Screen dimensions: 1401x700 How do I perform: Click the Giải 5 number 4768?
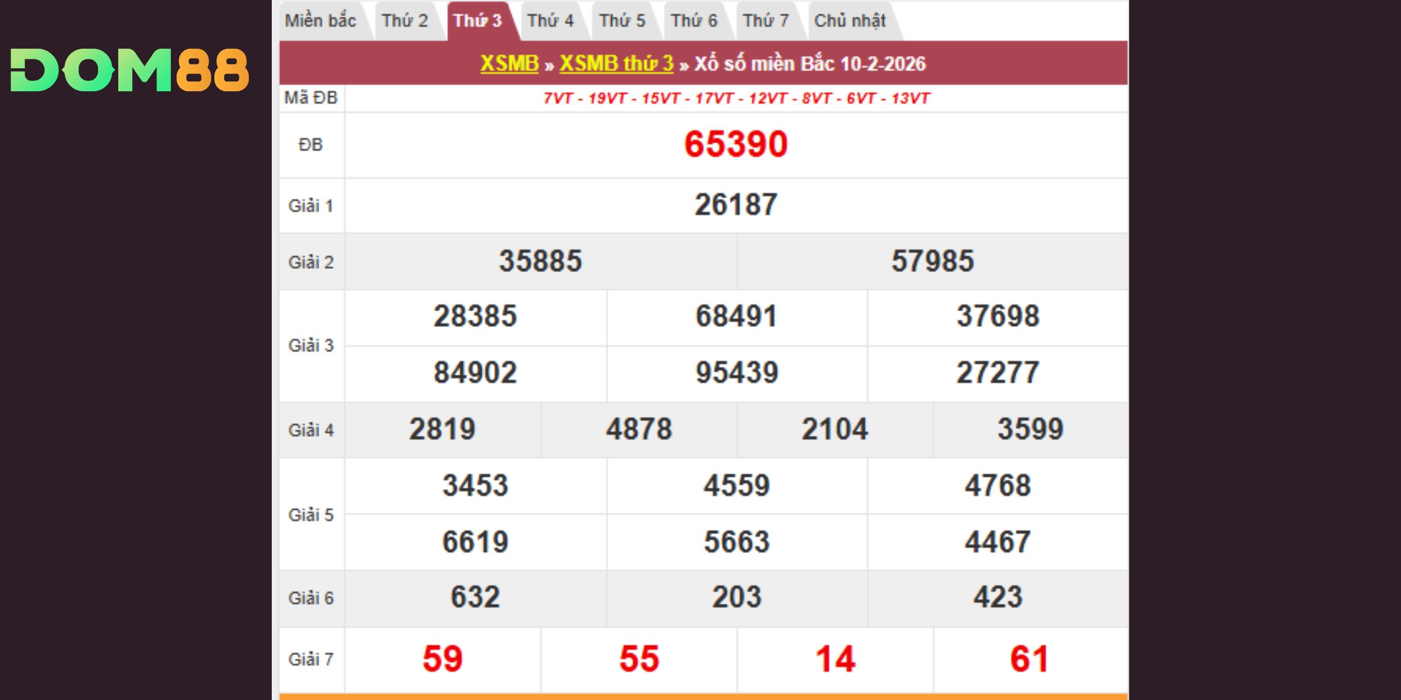tap(998, 485)
